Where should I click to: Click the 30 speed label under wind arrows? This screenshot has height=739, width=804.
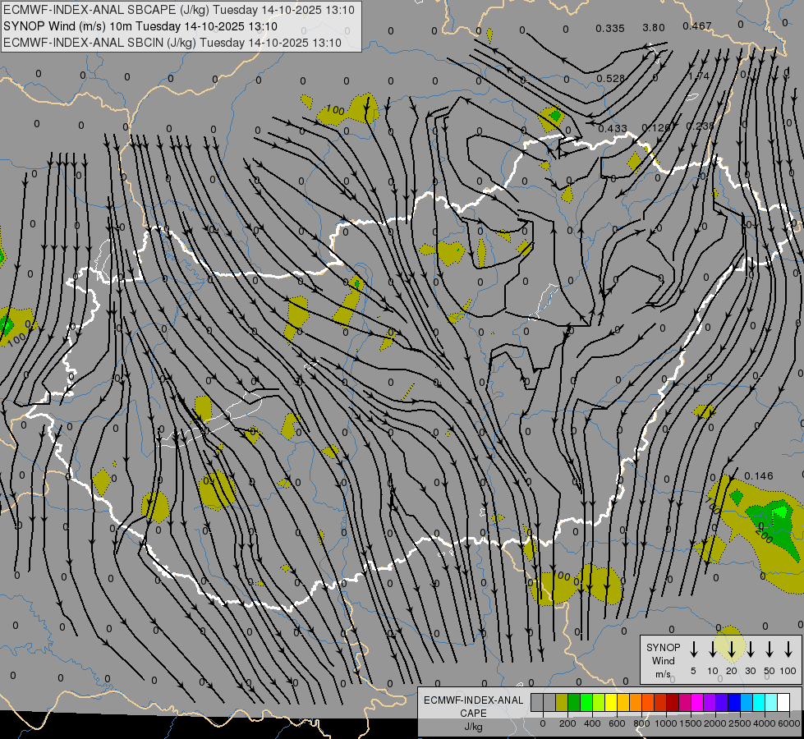coord(750,671)
